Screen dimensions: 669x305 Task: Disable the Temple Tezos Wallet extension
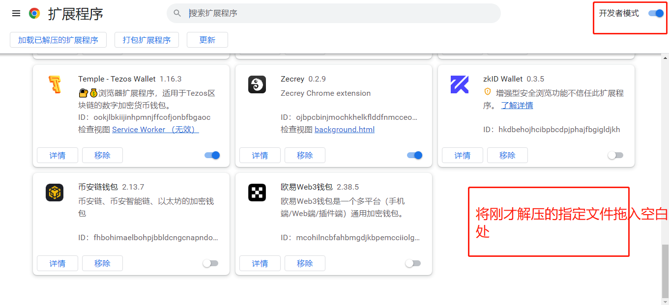pyautogui.click(x=212, y=155)
